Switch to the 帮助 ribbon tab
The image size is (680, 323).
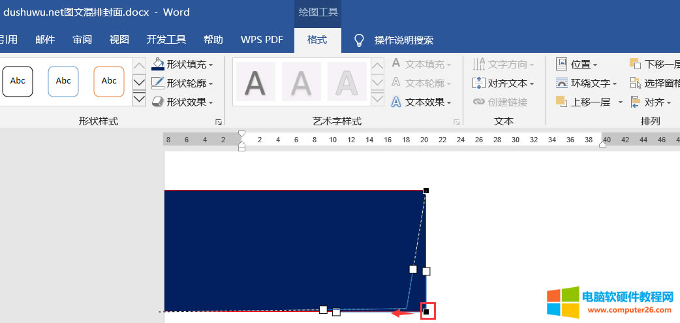click(213, 40)
